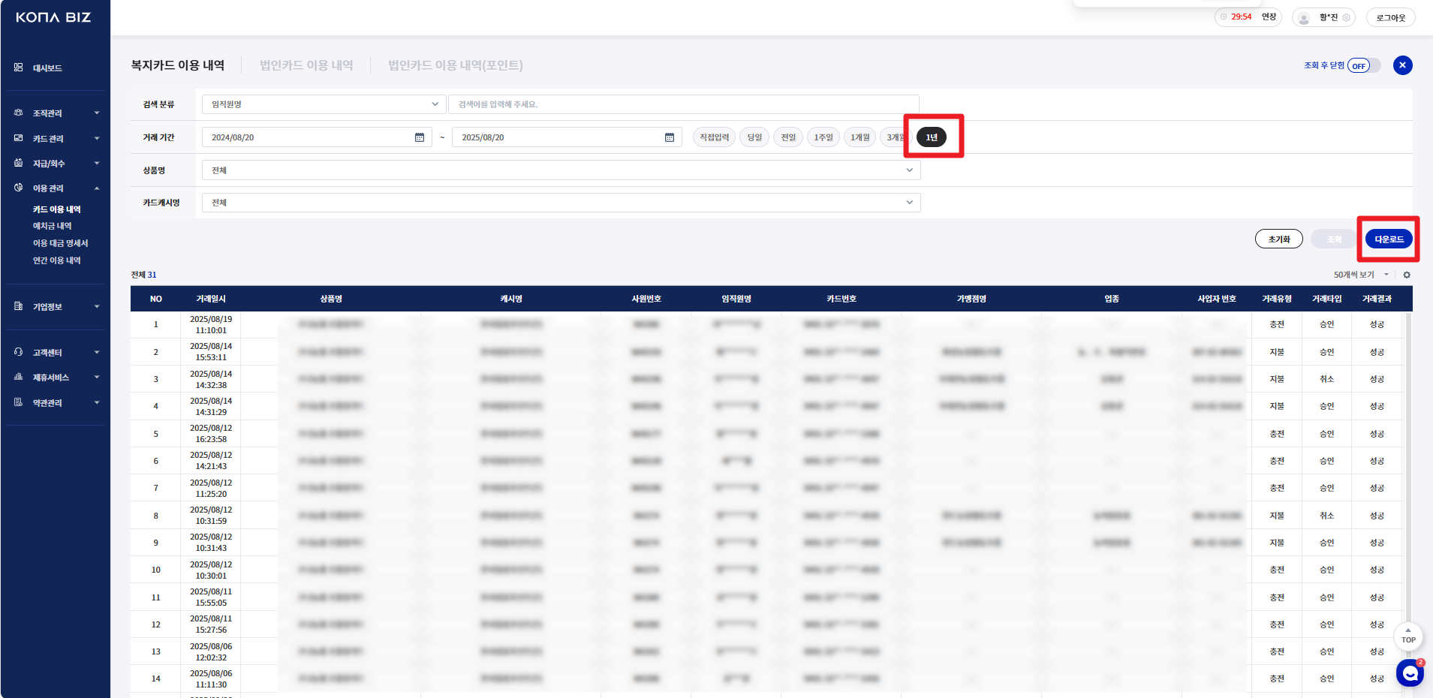Click the 가맹점명 column header

971,299
